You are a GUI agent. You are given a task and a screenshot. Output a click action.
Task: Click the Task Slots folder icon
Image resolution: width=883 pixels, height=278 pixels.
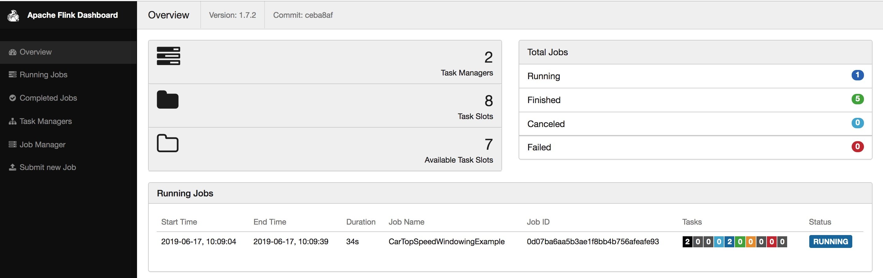coord(168,100)
